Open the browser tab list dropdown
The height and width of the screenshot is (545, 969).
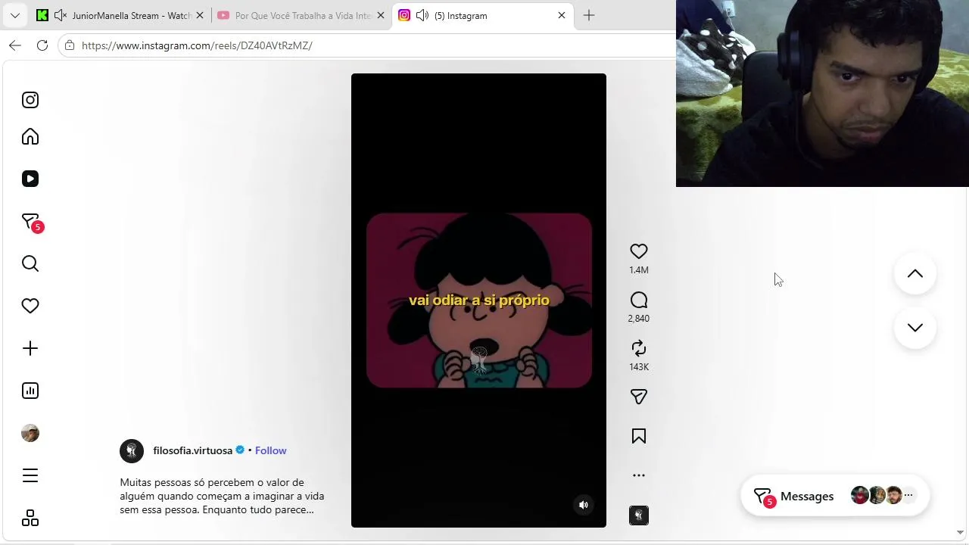tap(14, 15)
